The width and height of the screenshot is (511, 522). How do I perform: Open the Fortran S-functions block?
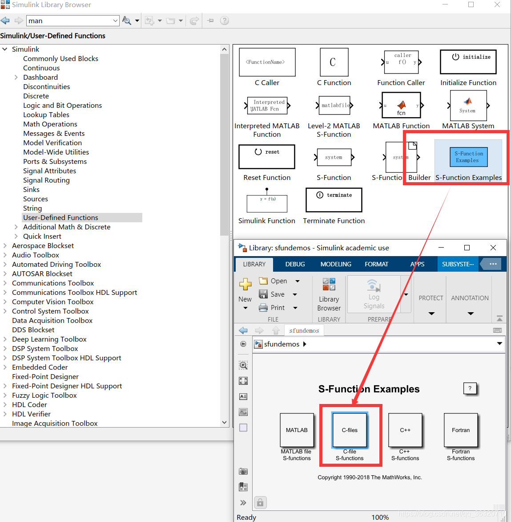[461, 430]
